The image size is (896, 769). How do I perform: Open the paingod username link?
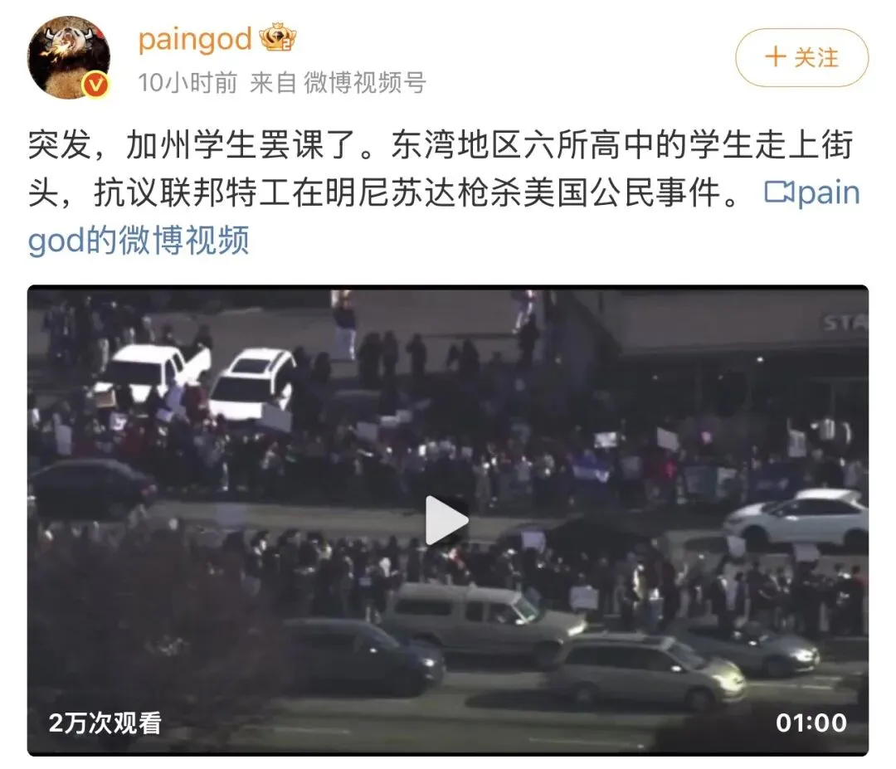pos(195,39)
